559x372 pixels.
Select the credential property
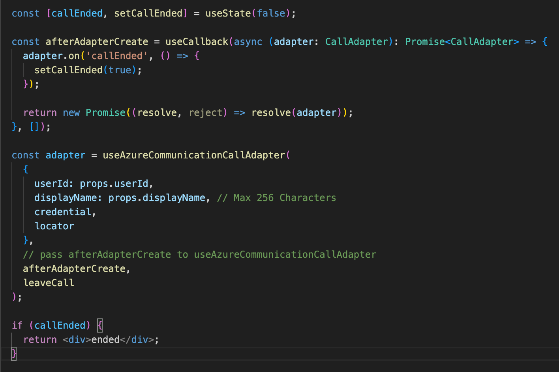click(63, 212)
